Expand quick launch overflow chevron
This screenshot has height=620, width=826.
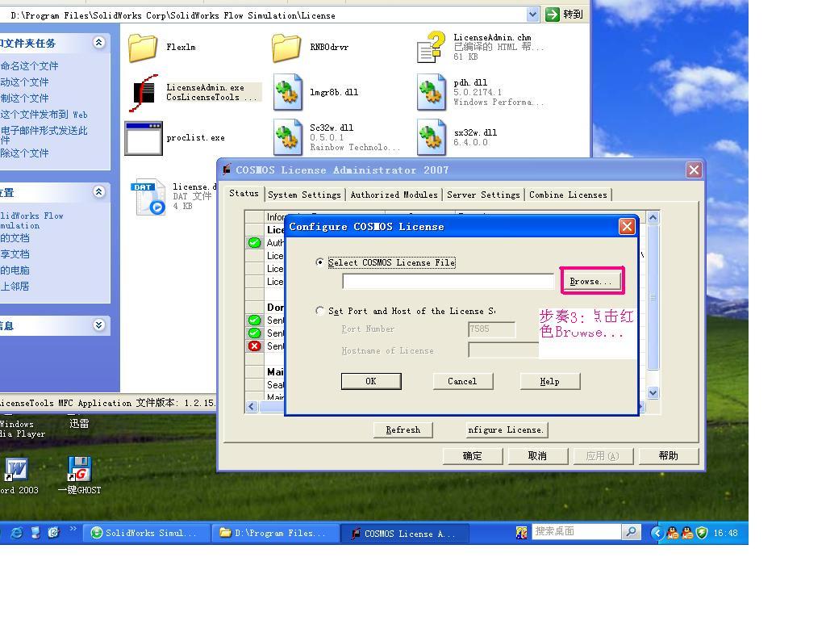(x=73, y=529)
